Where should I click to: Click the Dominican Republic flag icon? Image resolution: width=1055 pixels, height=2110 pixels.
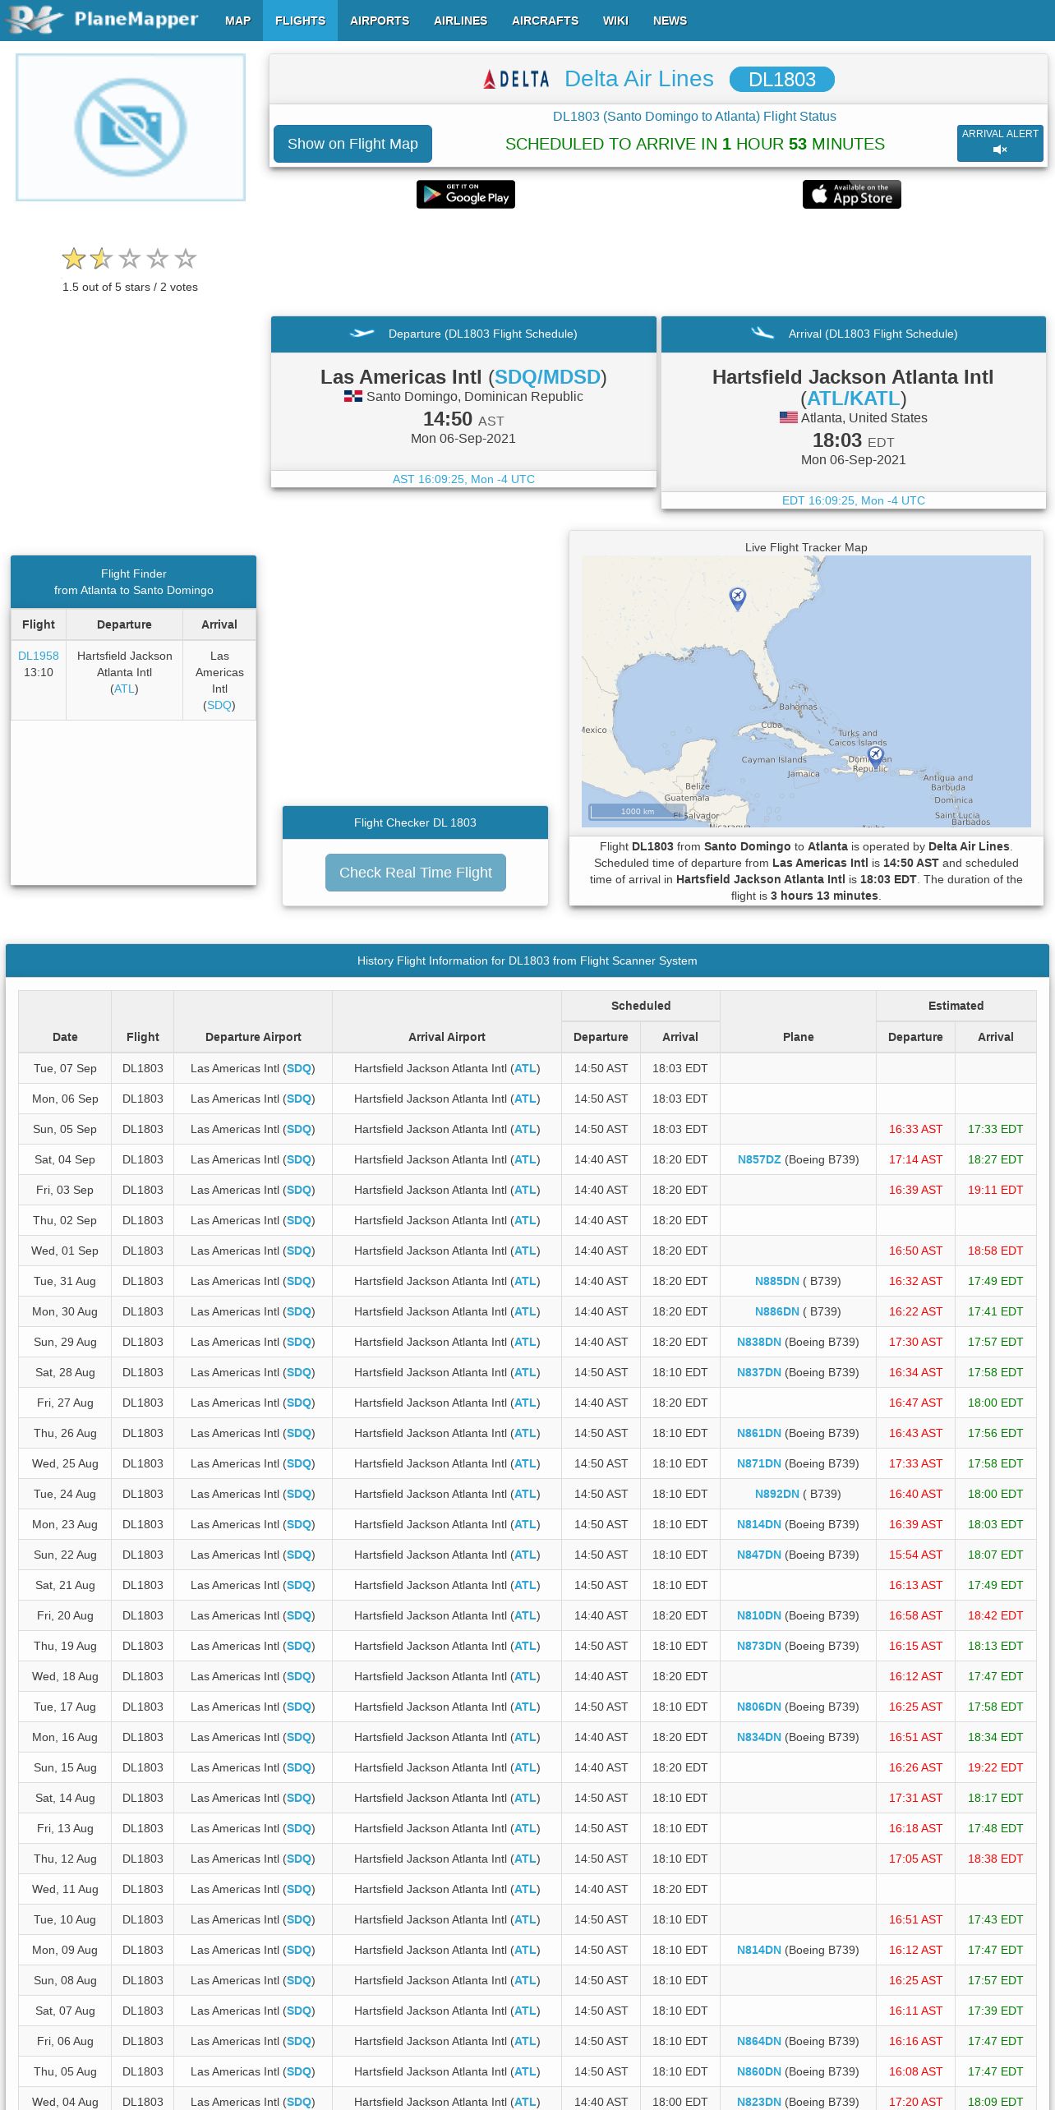353,396
